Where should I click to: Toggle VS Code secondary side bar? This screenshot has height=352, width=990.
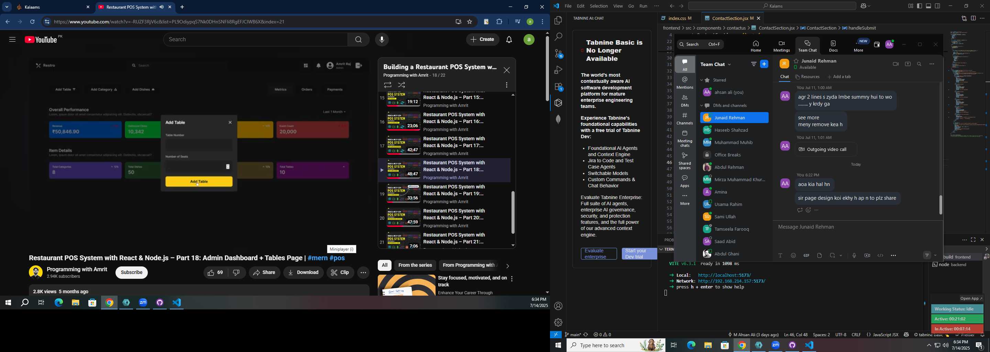(x=938, y=6)
